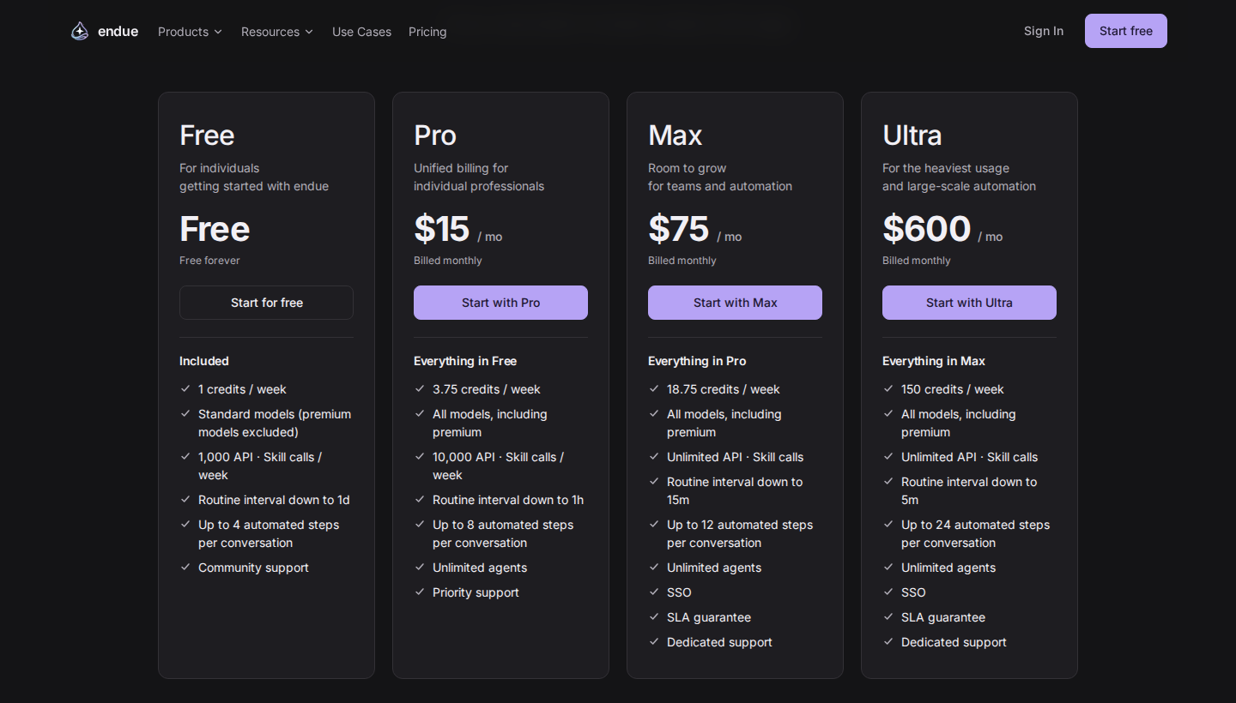Expand the Resources dropdown menu

276,32
